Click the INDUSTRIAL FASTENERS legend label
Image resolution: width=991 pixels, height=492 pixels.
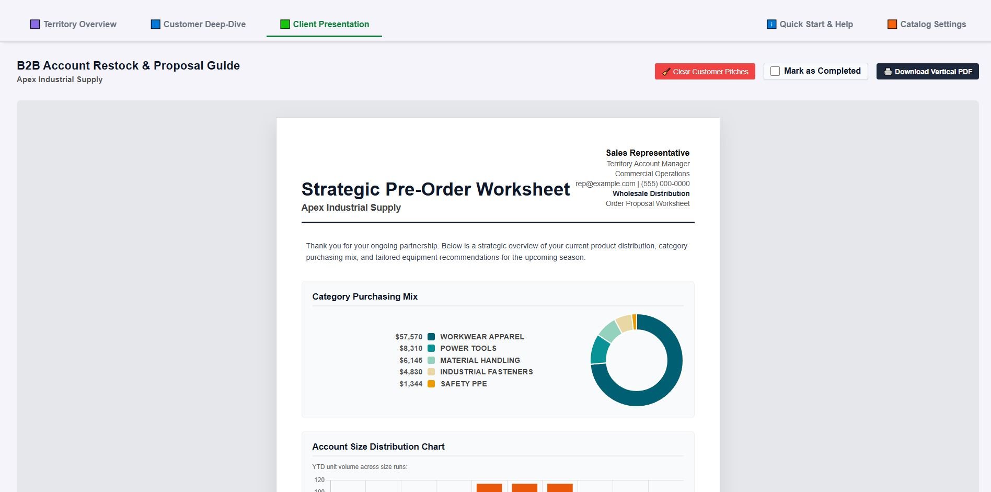[x=487, y=372]
